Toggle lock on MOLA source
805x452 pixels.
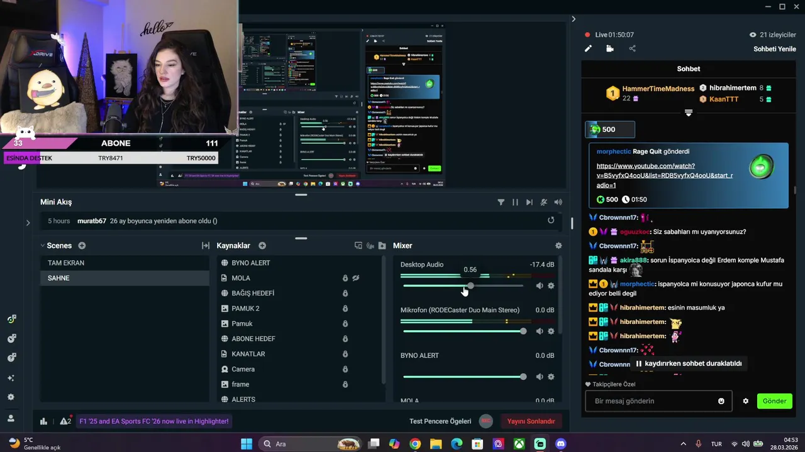345,278
